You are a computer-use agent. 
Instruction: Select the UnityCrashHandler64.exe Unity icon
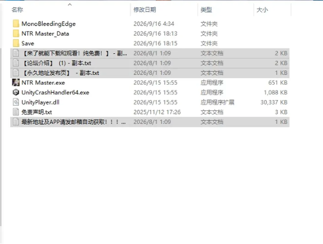point(16,92)
